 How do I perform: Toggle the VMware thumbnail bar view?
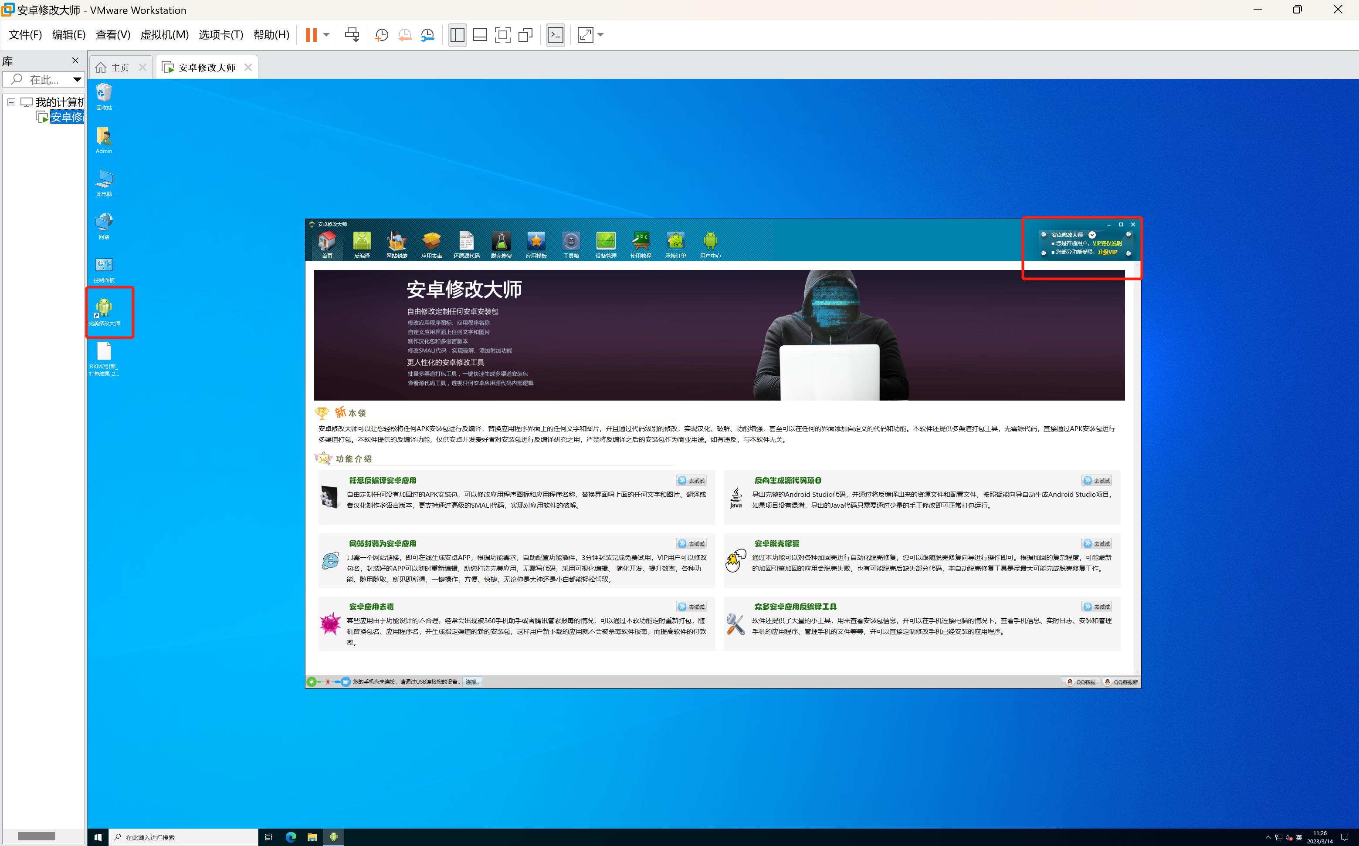click(480, 35)
